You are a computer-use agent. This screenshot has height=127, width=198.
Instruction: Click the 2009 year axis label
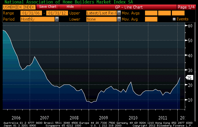point(103,118)
